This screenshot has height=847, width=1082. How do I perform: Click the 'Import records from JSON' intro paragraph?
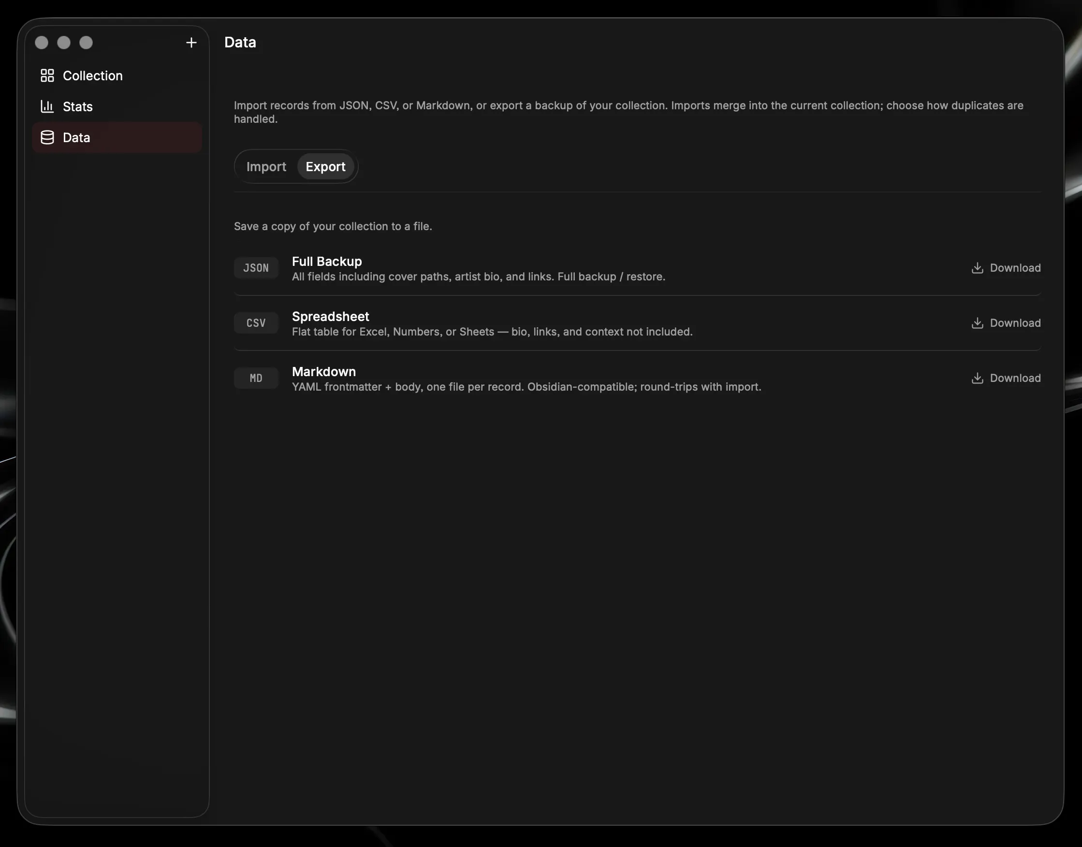(x=629, y=112)
